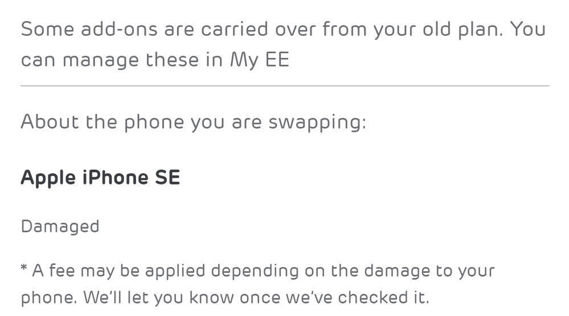The image size is (569, 316).
Task: Click the 'SE' in the phone name
Action: click(x=167, y=178)
